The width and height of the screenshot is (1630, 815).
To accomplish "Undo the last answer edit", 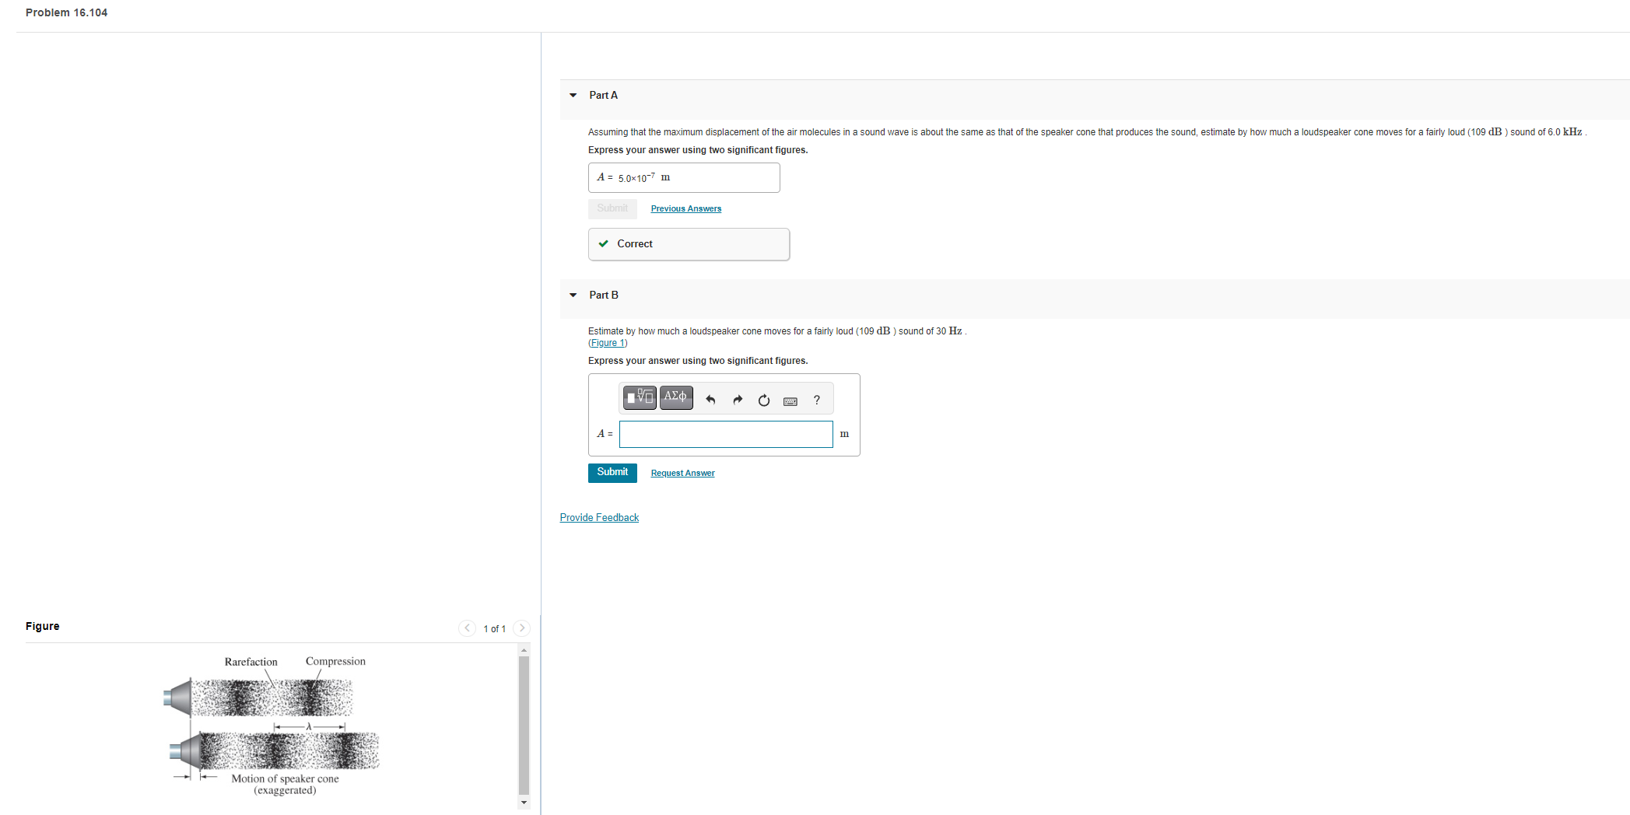I will (710, 400).
